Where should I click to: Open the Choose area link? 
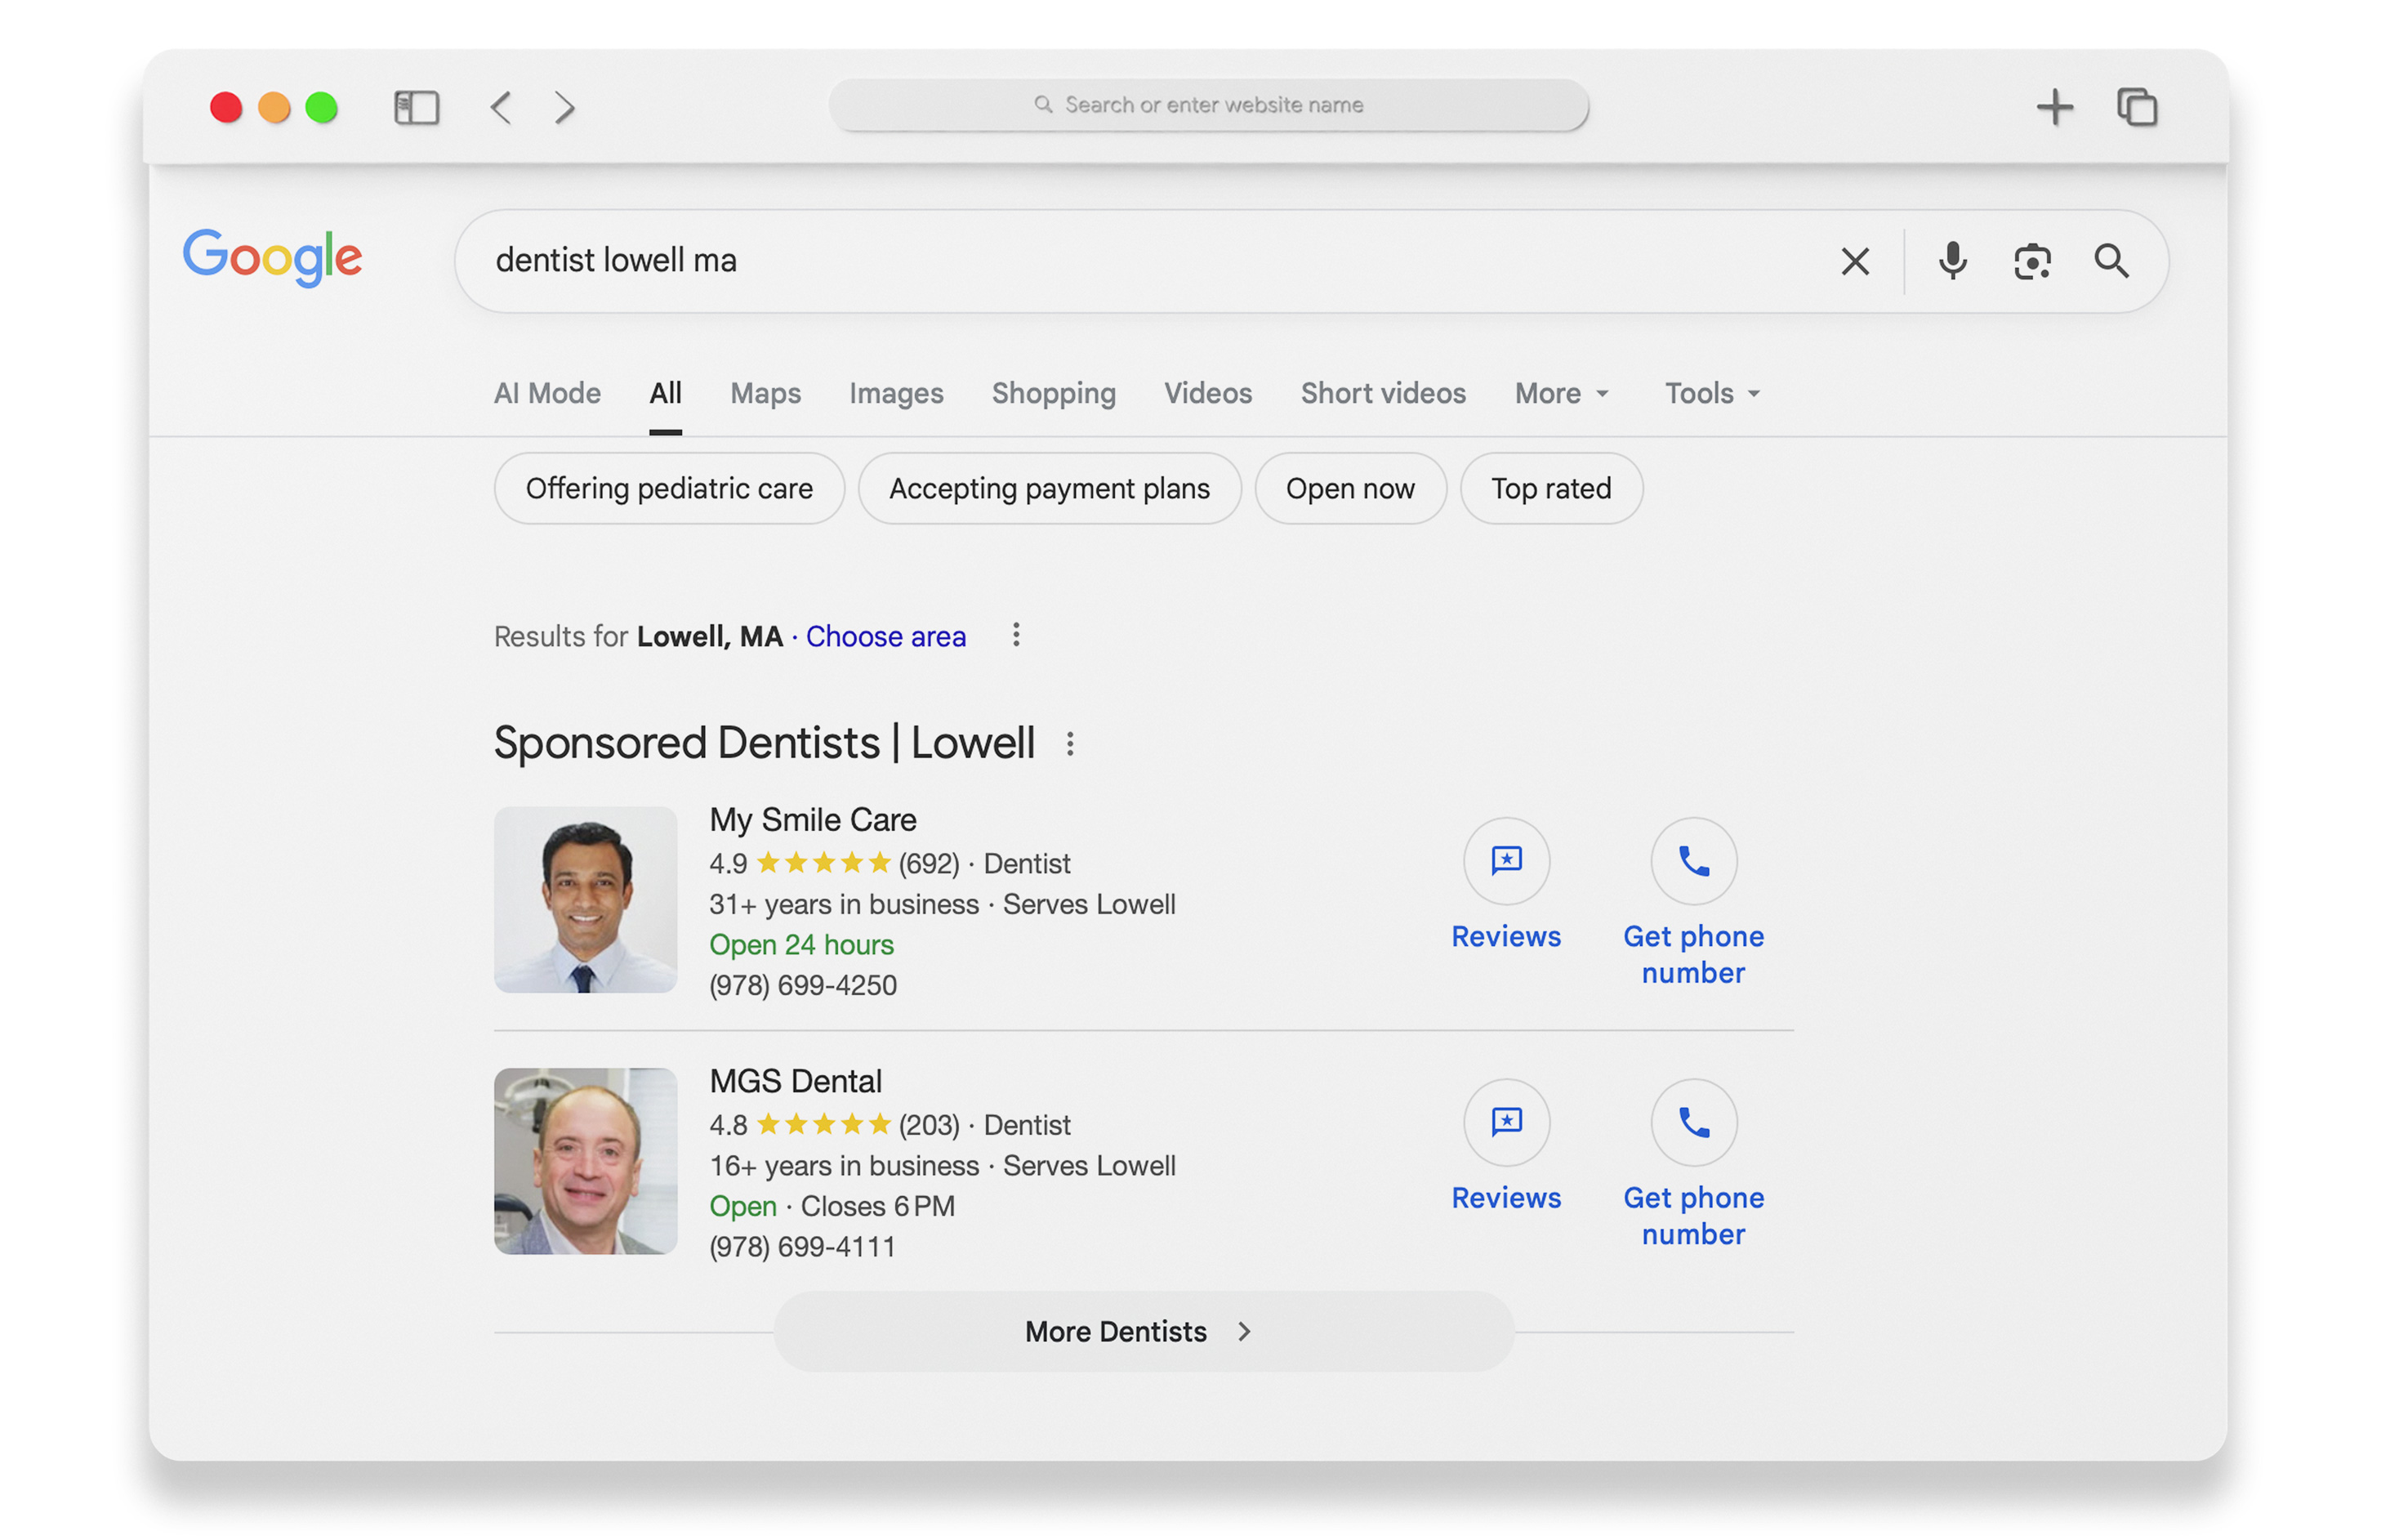[x=885, y=636]
